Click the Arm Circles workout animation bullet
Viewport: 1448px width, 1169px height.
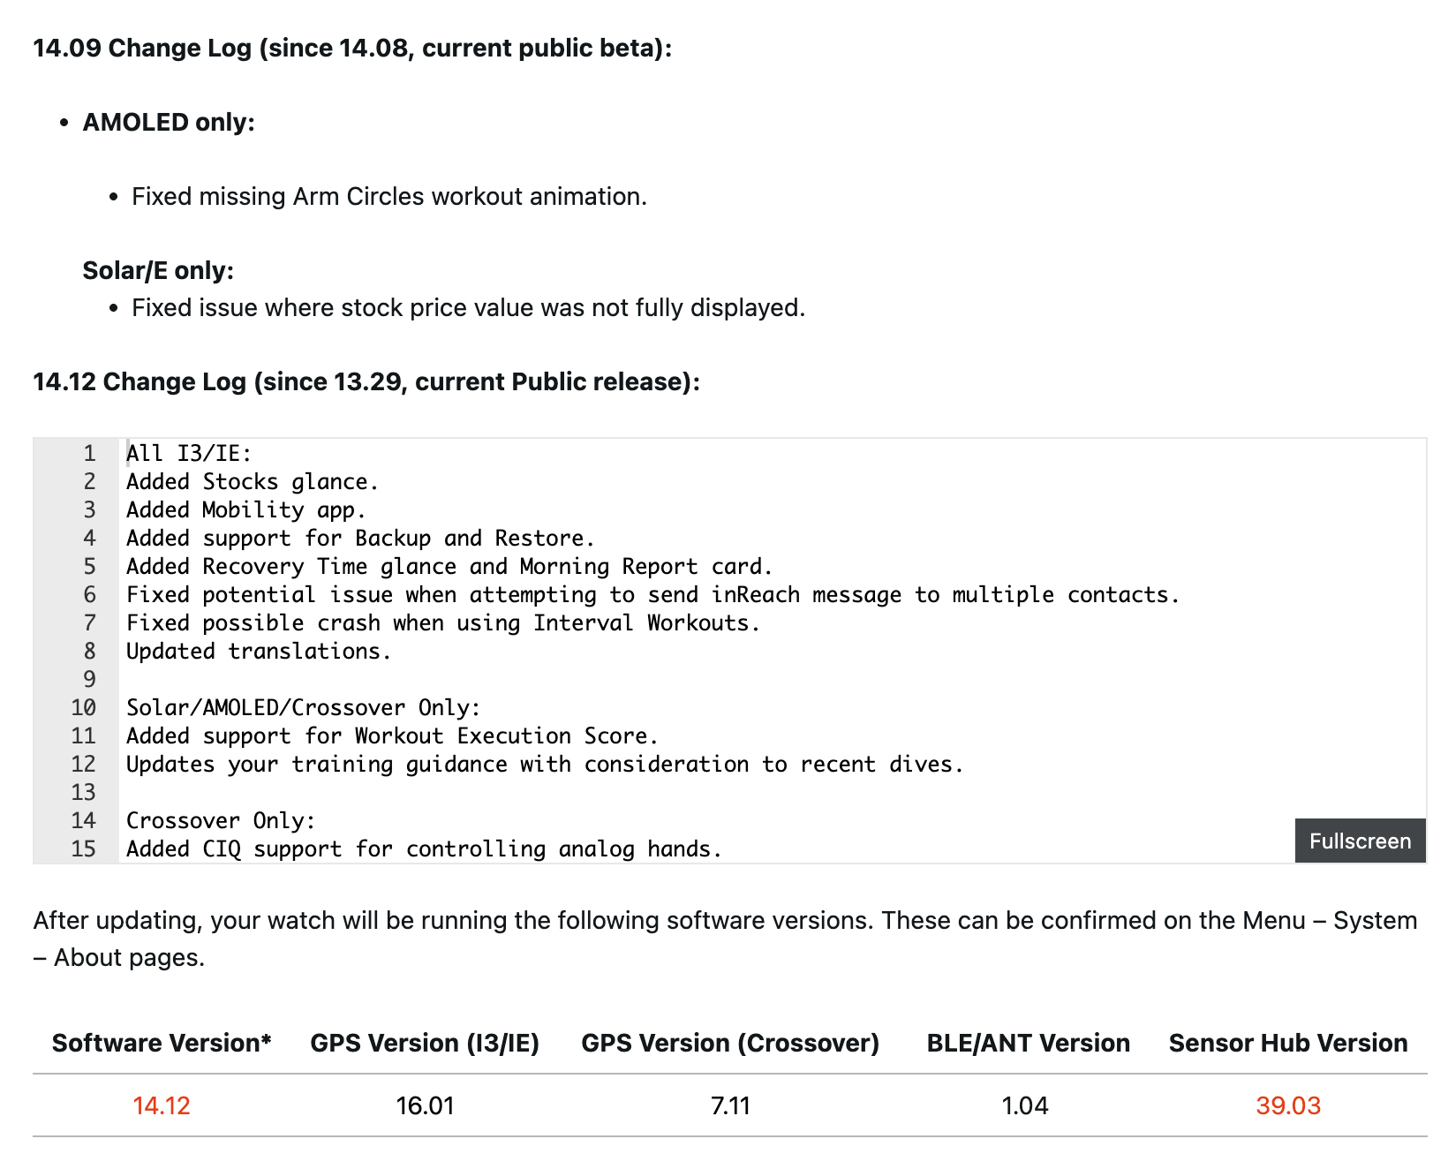389,196
